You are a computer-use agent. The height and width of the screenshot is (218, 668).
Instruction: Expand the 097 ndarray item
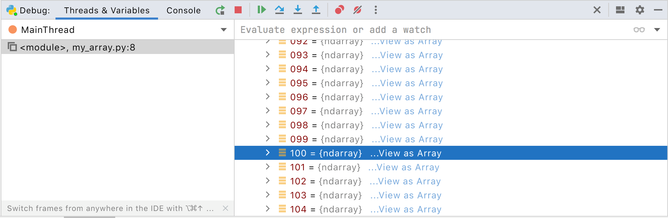[268, 111]
